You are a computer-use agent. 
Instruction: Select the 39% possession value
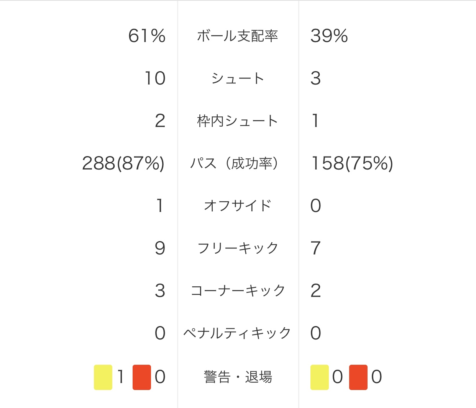(329, 36)
